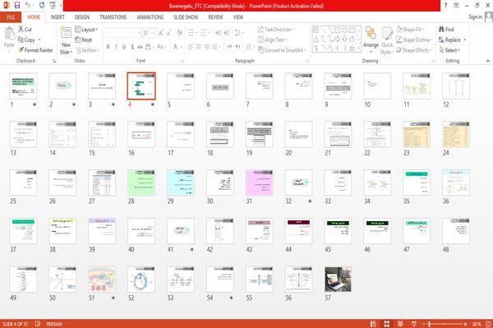The height and width of the screenshot is (328, 493).
Task: Click the Shape Effects button
Action: (x=414, y=50)
